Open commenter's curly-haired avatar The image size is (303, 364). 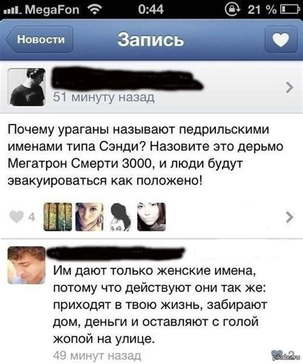coord(26,265)
